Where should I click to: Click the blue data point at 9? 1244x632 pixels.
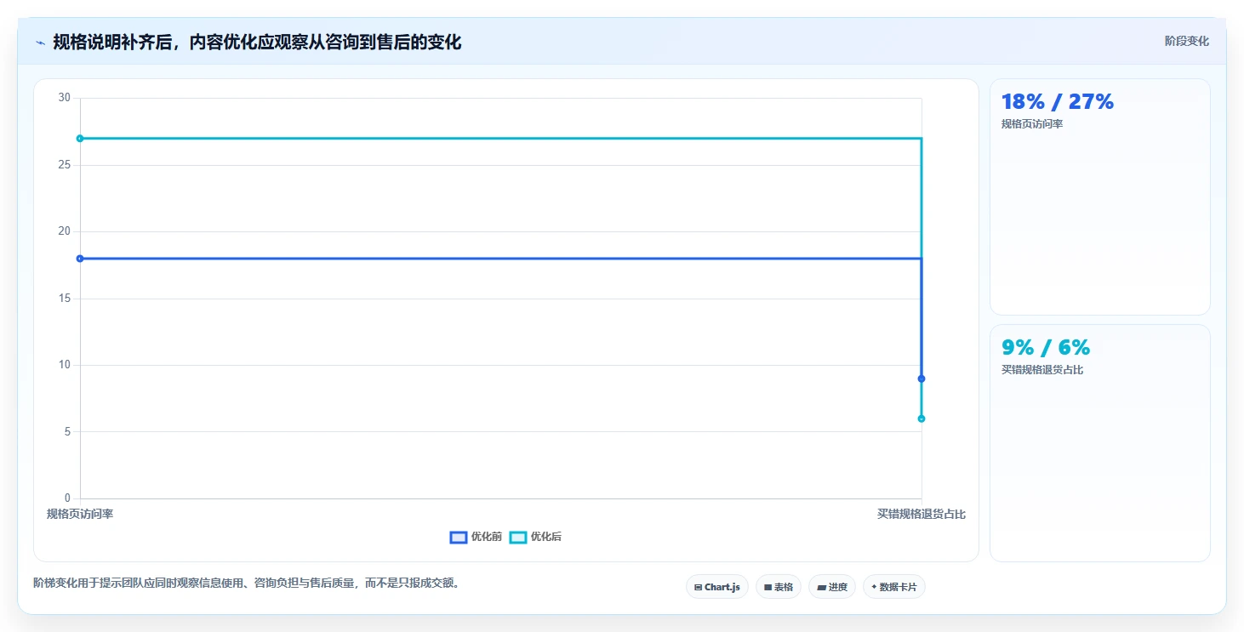(x=922, y=379)
